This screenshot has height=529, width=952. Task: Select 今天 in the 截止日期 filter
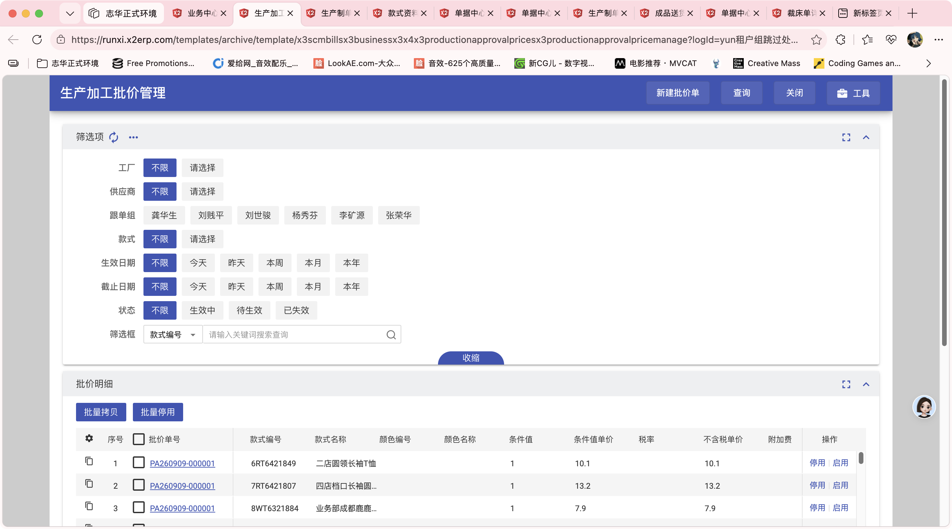tap(198, 287)
